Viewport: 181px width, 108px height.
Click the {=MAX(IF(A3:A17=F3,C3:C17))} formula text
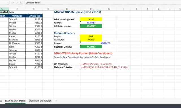coord(96,64)
